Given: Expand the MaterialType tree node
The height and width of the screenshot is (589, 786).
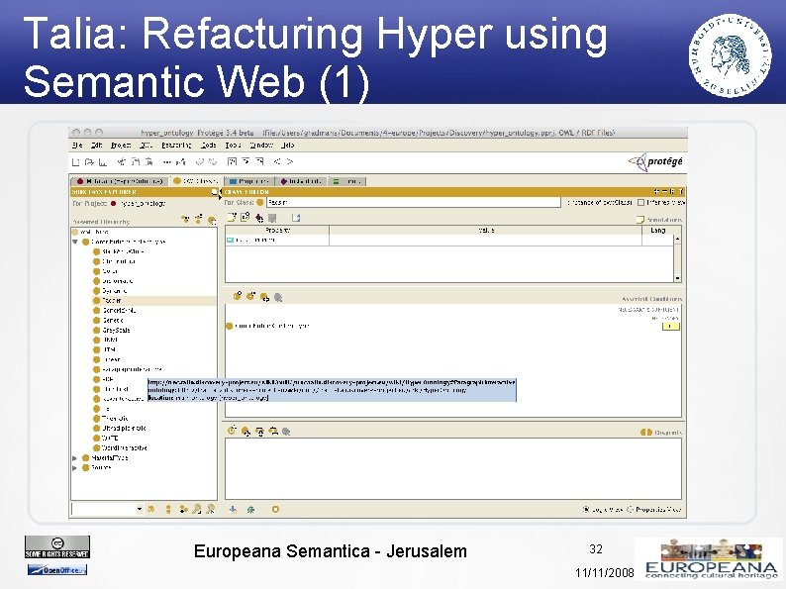Looking at the screenshot, I should [x=75, y=458].
